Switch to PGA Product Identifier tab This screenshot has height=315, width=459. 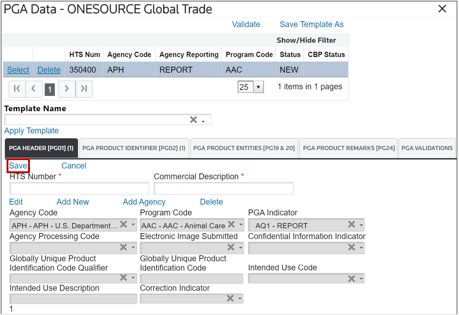pyautogui.click(x=134, y=148)
